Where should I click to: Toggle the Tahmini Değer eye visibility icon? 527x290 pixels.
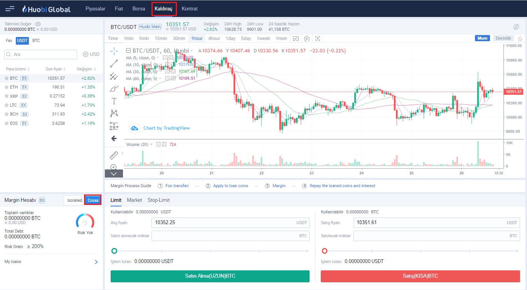38,24
